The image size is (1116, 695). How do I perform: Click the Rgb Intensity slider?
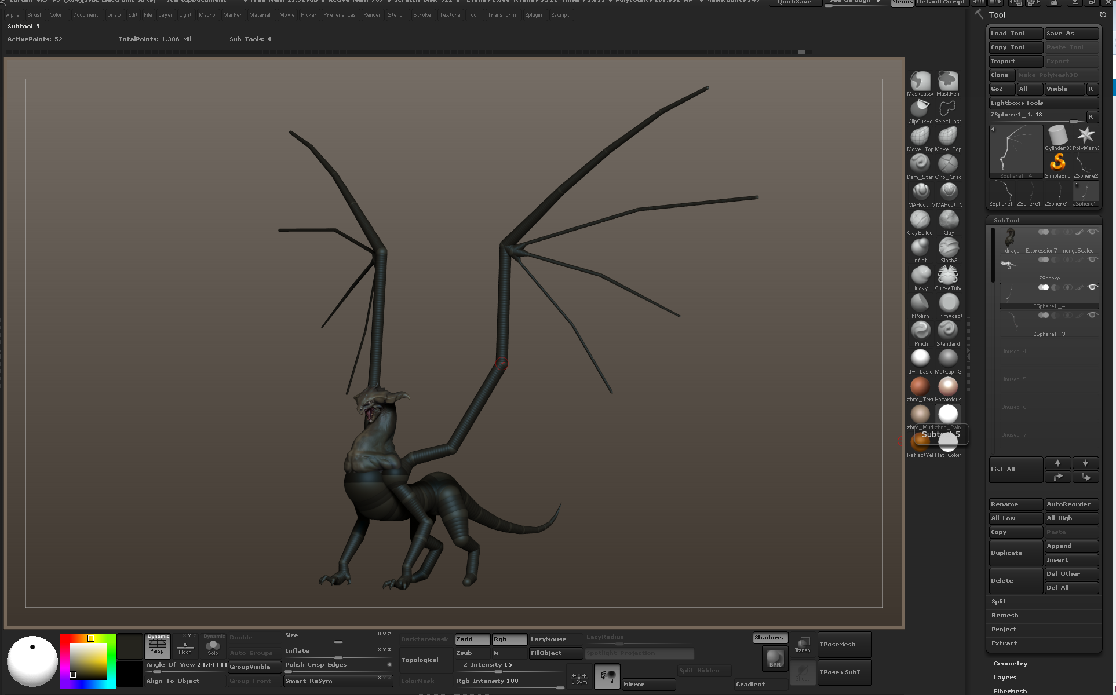click(x=510, y=681)
